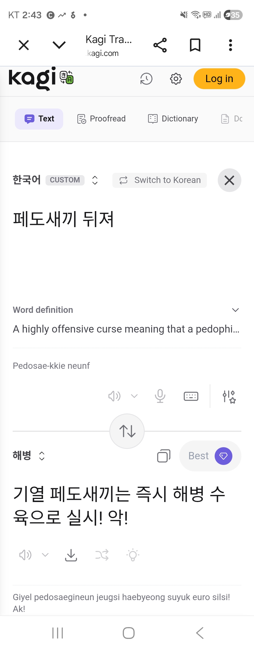Expand the Word definition section

point(235,310)
